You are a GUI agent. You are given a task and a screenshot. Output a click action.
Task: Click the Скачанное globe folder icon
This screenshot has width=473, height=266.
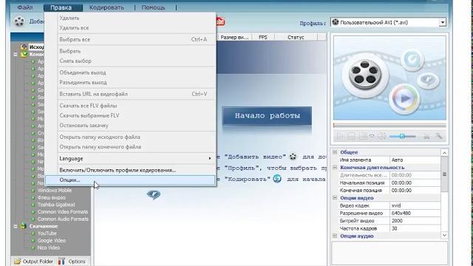pyautogui.click(x=23, y=226)
